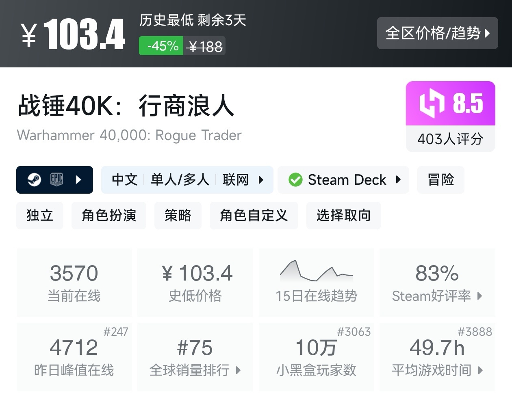Expand the arrow beside 全球销量排行

(x=238, y=370)
